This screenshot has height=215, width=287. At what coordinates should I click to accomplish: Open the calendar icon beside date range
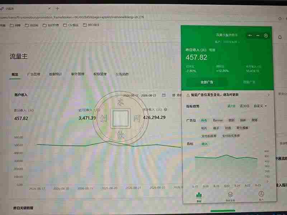pos(164,95)
